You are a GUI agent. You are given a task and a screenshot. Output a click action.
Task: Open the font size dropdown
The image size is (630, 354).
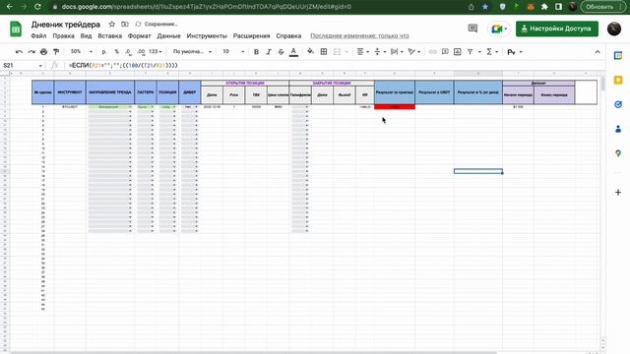(x=233, y=52)
